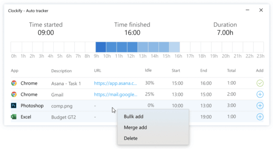Click the 19:00 end time for Excel
The height and width of the screenshot is (149, 273).
point(206,117)
